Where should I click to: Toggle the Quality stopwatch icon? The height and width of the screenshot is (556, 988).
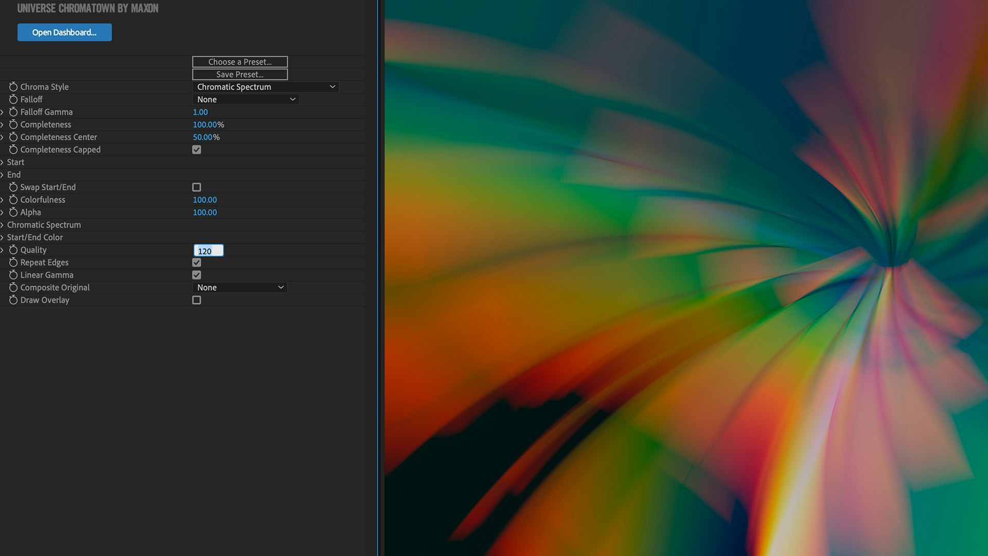point(13,250)
